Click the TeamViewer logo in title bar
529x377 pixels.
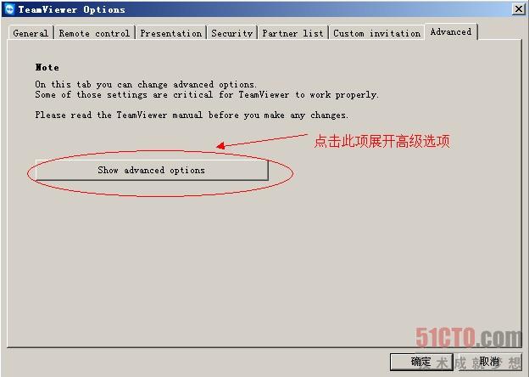tap(9, 9)
